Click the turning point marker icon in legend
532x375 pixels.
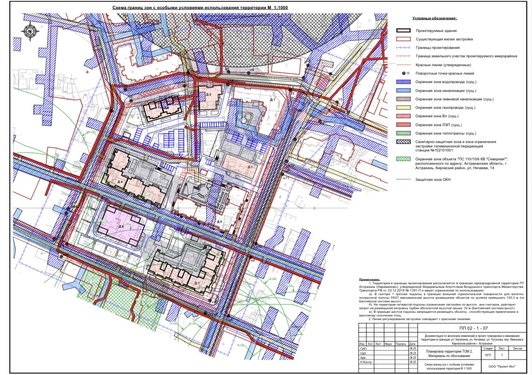403,73
